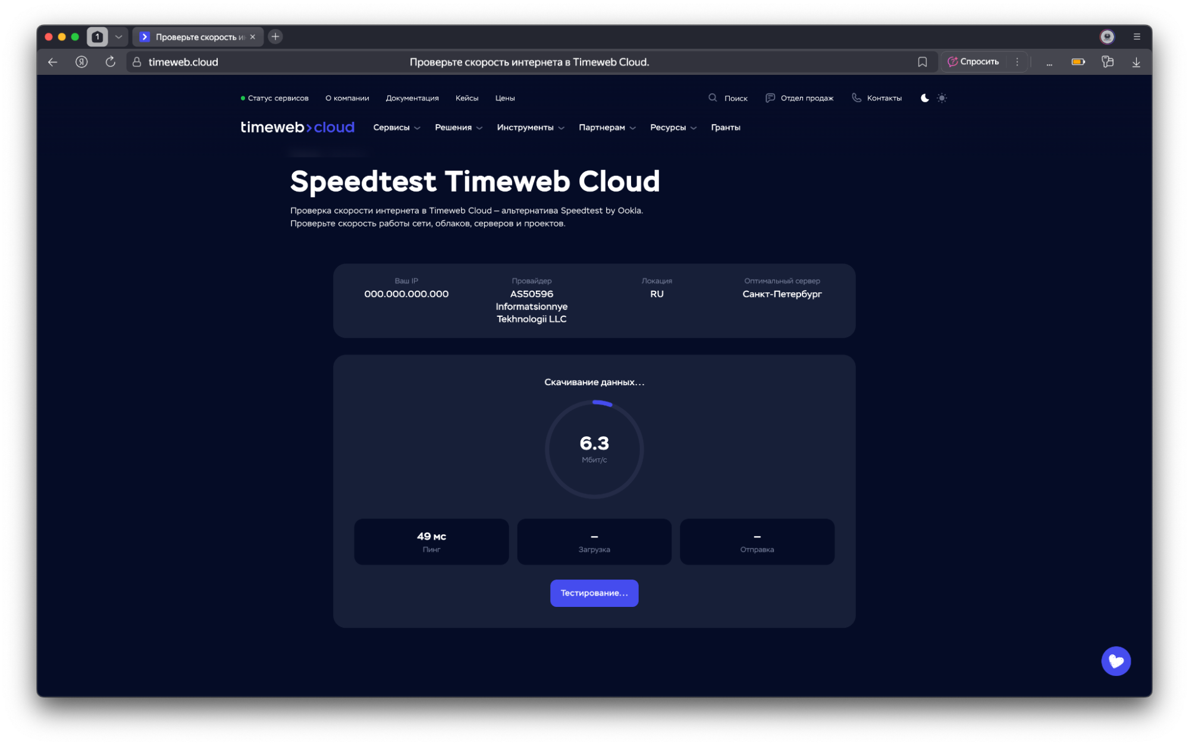Screen dimensions: 1189x746
Task: Expand the tab list chevron
Action: tap(118, 37)
